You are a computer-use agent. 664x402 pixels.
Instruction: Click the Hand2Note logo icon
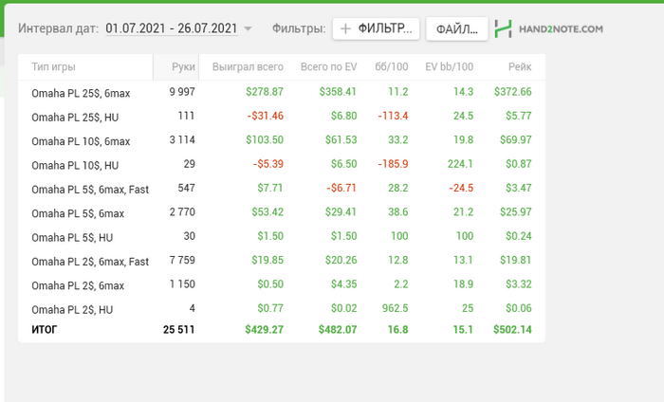(x=503, y=28)
